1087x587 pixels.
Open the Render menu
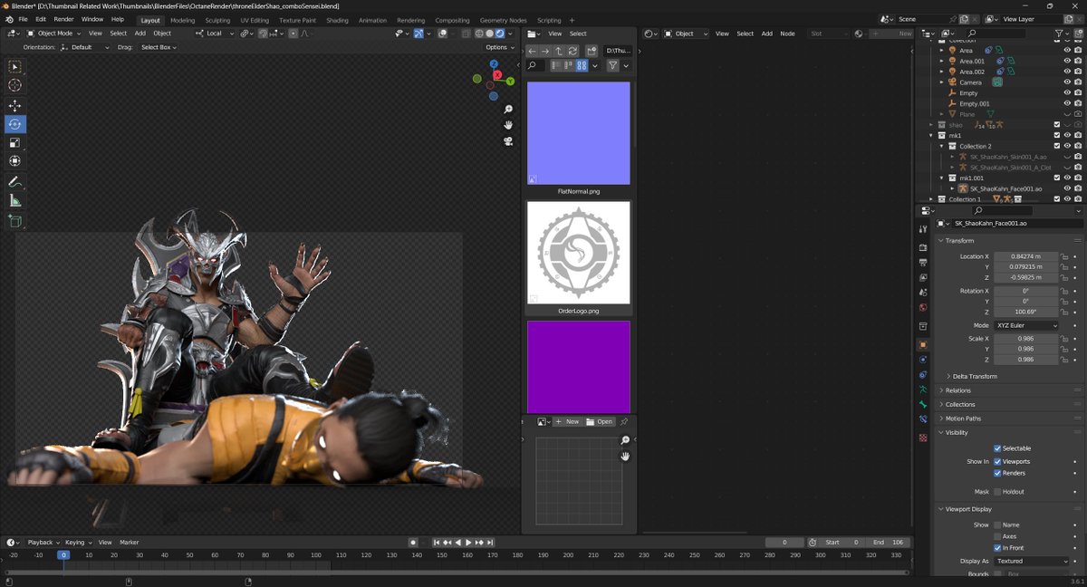coord(63,19)
